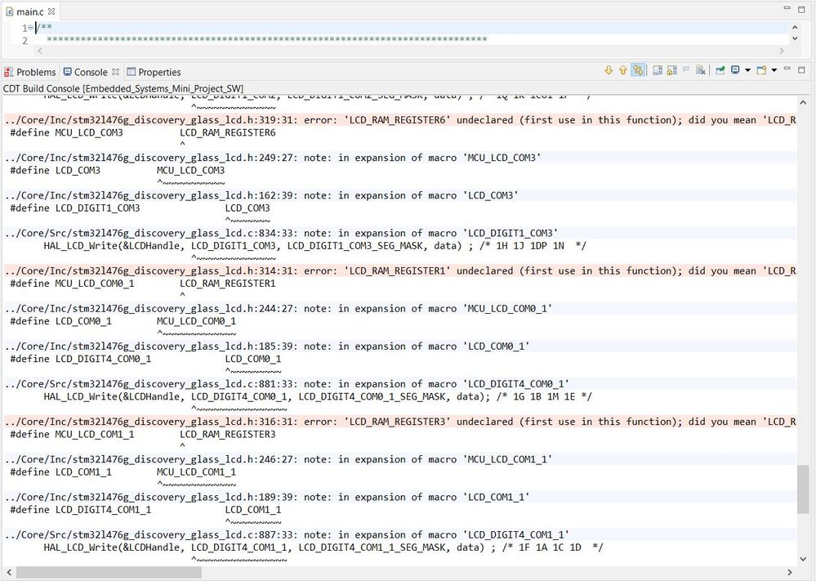Collapse the comment fold at line 1
Screen dimensions: 816x581
(x=31, y=28)
